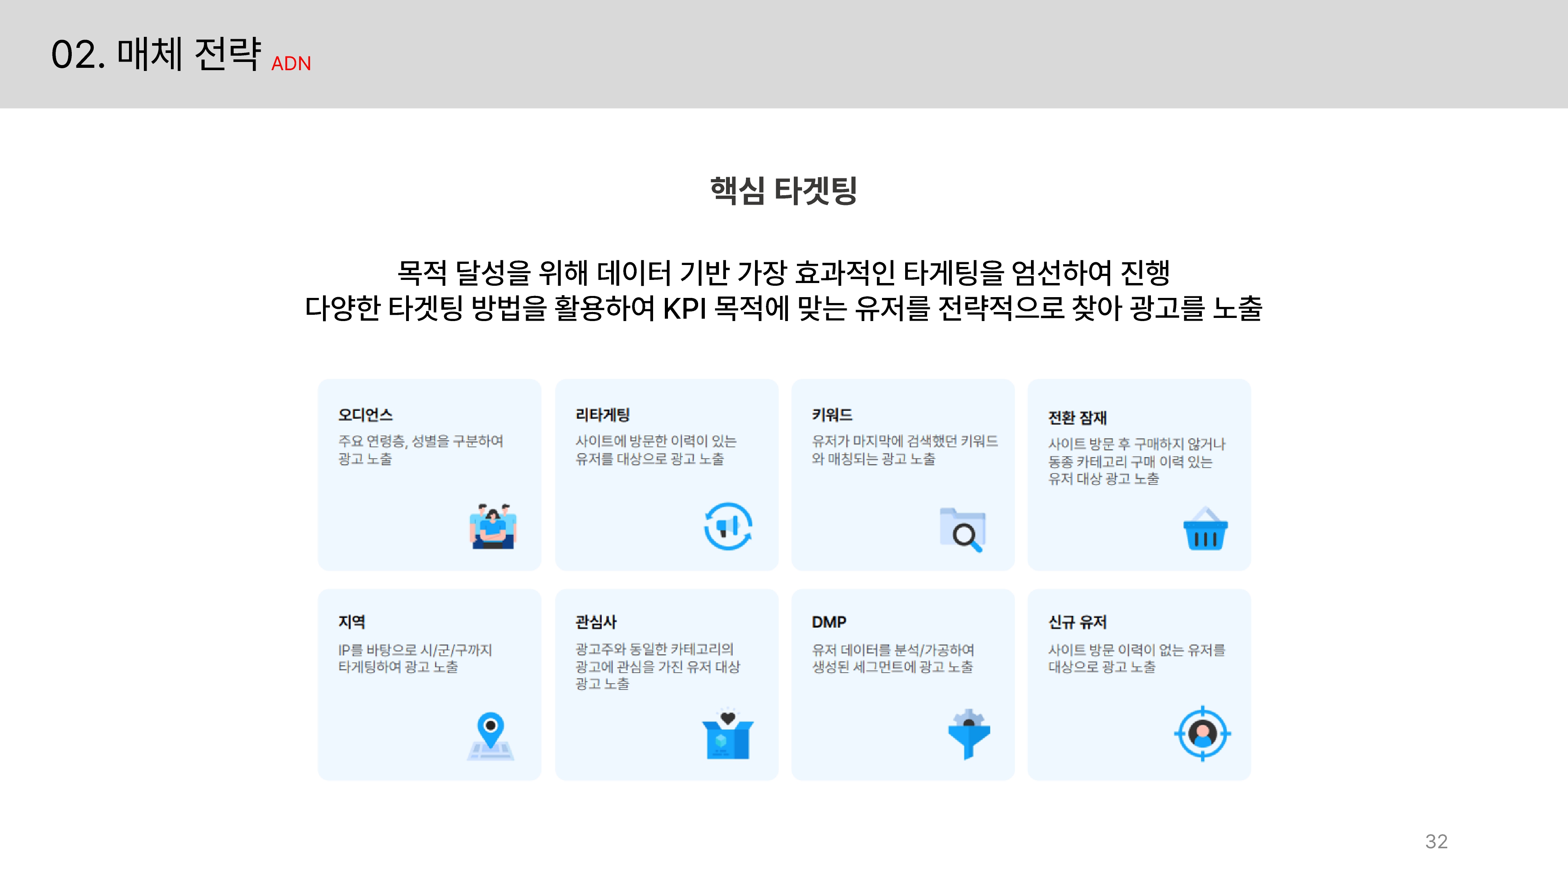This screenshot has height=882, width=1568.
Task: Click the 관심사 card heading
Action: point(595,621)
